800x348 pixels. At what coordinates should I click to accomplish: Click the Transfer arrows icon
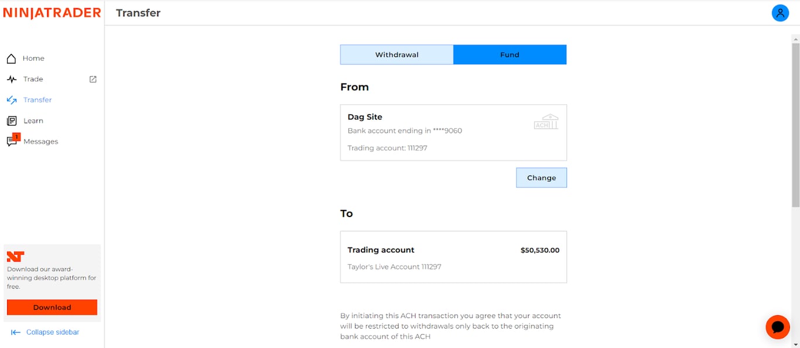(x=11, y=100)
